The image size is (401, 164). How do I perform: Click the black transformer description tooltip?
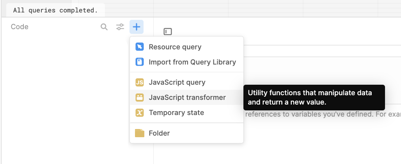coord(314,98)
